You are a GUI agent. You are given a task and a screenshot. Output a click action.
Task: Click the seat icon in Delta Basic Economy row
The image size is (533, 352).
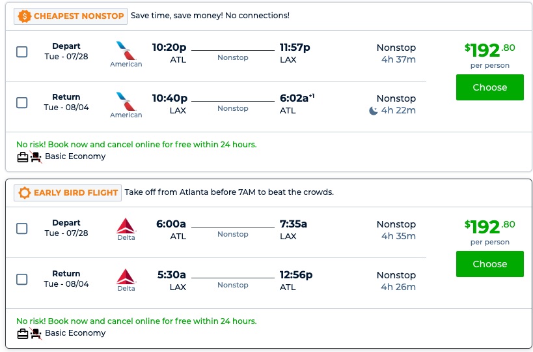point(36,333)
